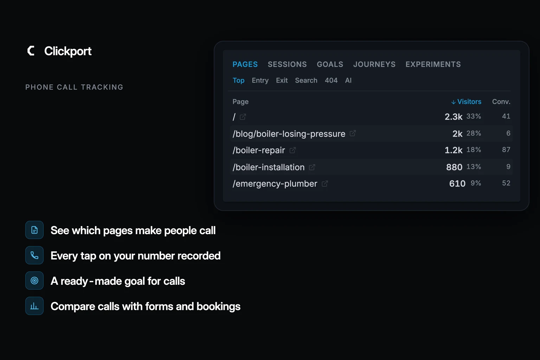Open external link for /blog/boiler-losing-pressure
540x360 pixels.
[x=353, y=133]
